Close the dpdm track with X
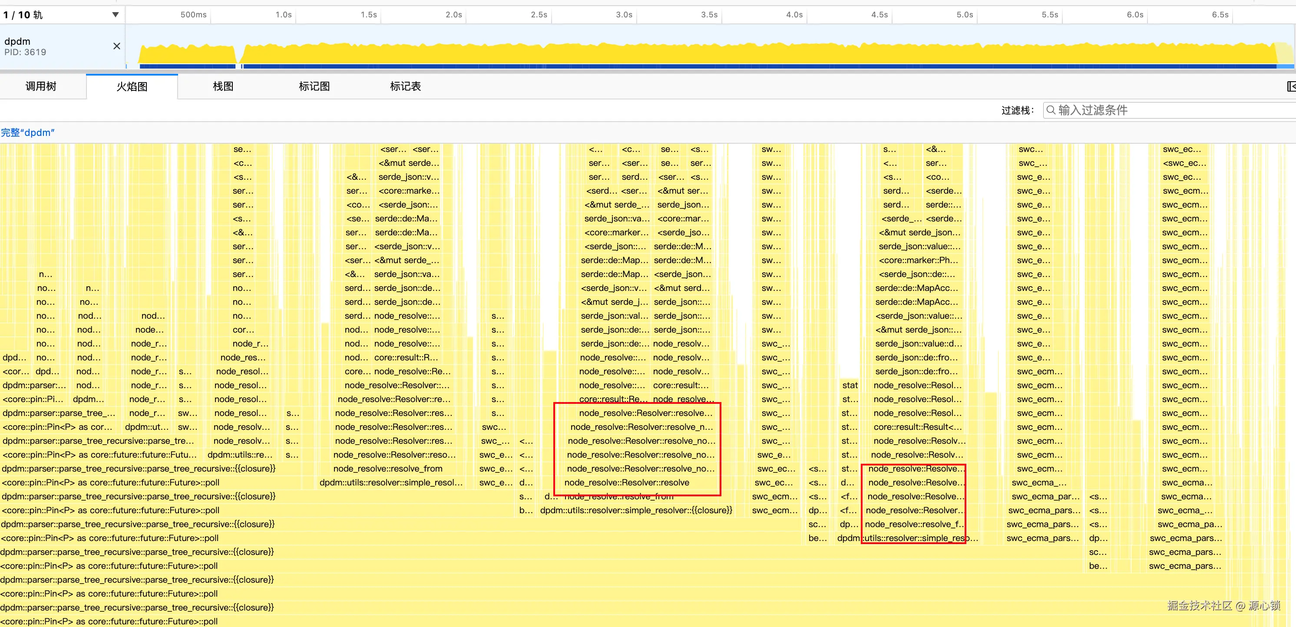This screenshot has height=627, width=1296. 117,46
